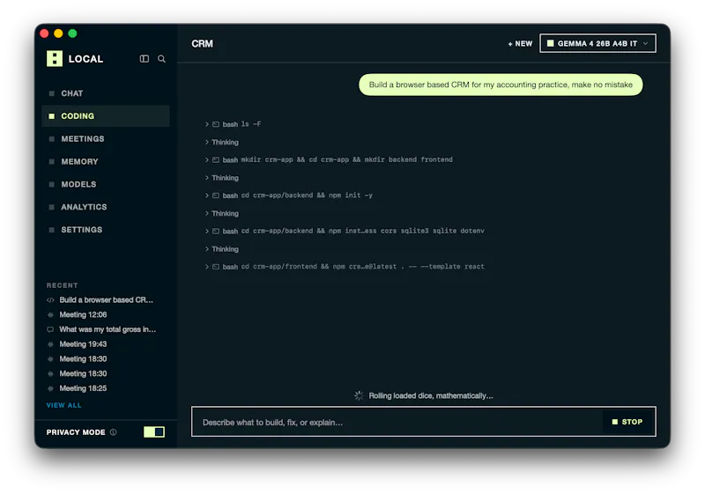Open the CHAT section

pos(106,93)
